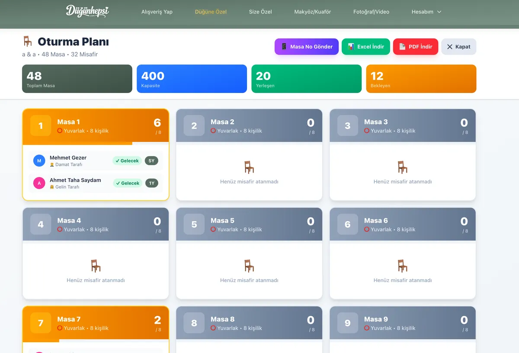519x353 pixels.
Task: Click the Masa No Gönder button
Action: point(307,47)
